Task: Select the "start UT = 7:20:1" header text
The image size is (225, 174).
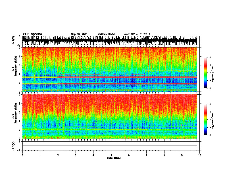Action: (x=137, y=34)
